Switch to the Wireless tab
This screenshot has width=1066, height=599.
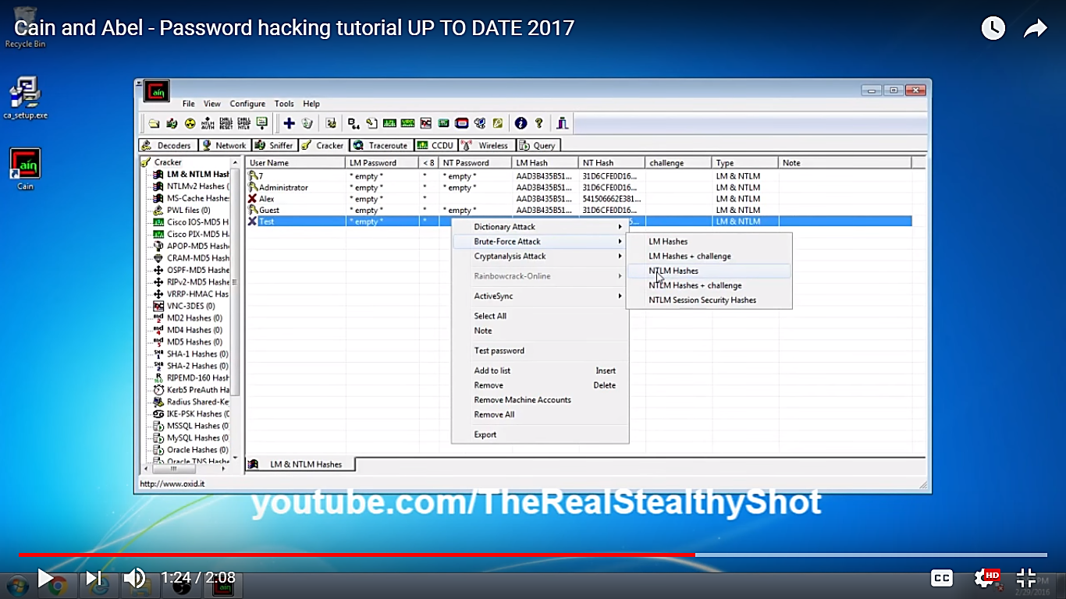click(486, 145)
